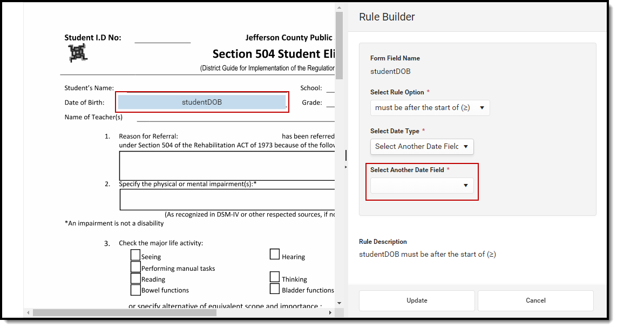This screenshot has height=328, width=617.
Task: Click the left arrow of the horizontal scrollbar
Action: 28,312
